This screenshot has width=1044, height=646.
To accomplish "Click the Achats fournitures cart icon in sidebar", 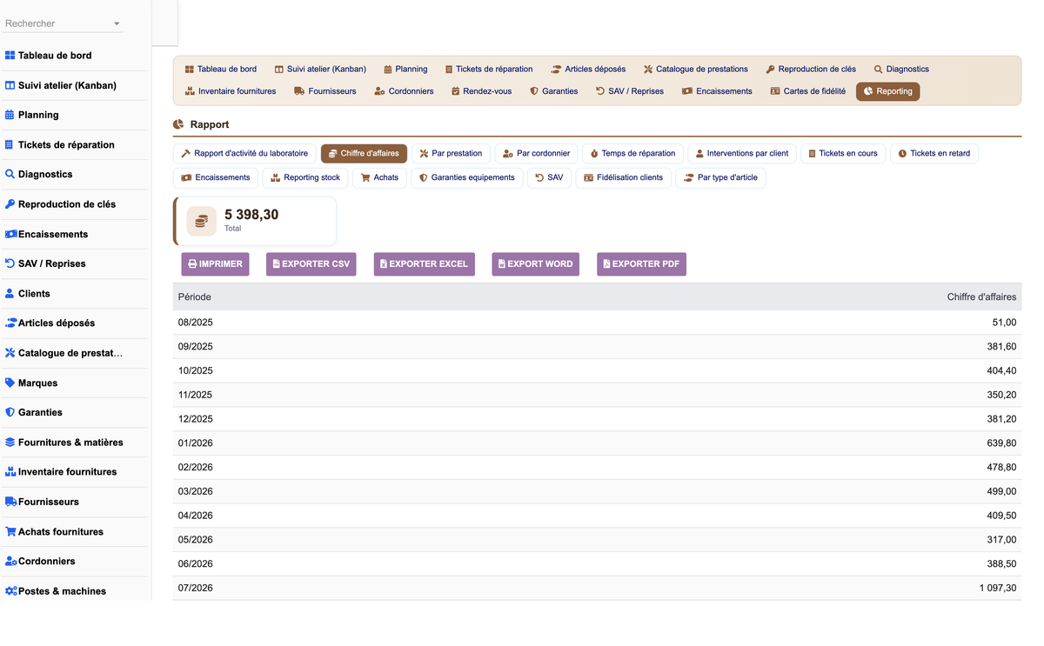I will pyautogui.click(x=11, y=531).
